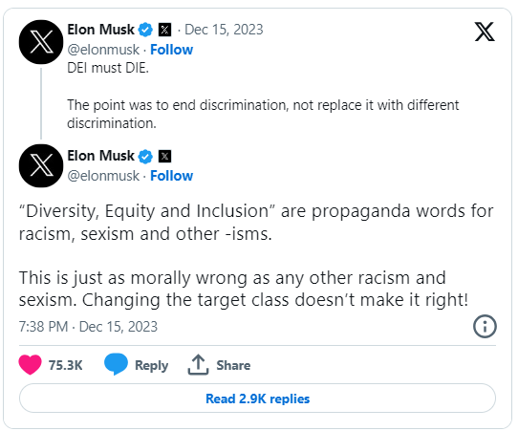The image size is (518, 431).
Task: Click the black X affiliation badge on second tweet
Action: point(164,156)
